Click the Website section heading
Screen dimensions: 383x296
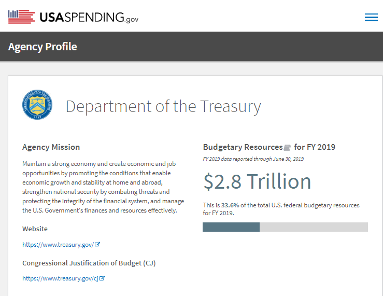point(35,229)
